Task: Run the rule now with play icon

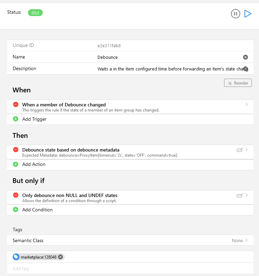Action: (x=248, y=14)
